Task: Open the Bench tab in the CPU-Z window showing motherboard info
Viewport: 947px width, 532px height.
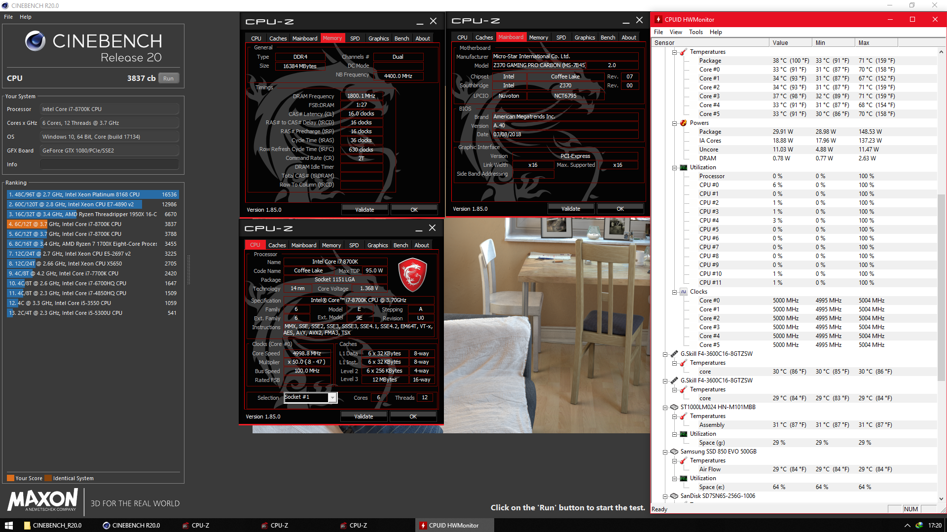Action: [608, 38]
